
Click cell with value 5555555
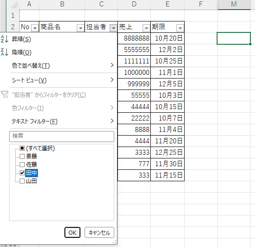pos(134,50)
